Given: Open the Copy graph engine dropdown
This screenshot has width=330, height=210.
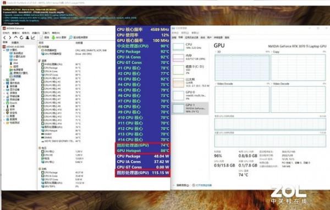Looking at the screenshot, I should click(276, 52).
